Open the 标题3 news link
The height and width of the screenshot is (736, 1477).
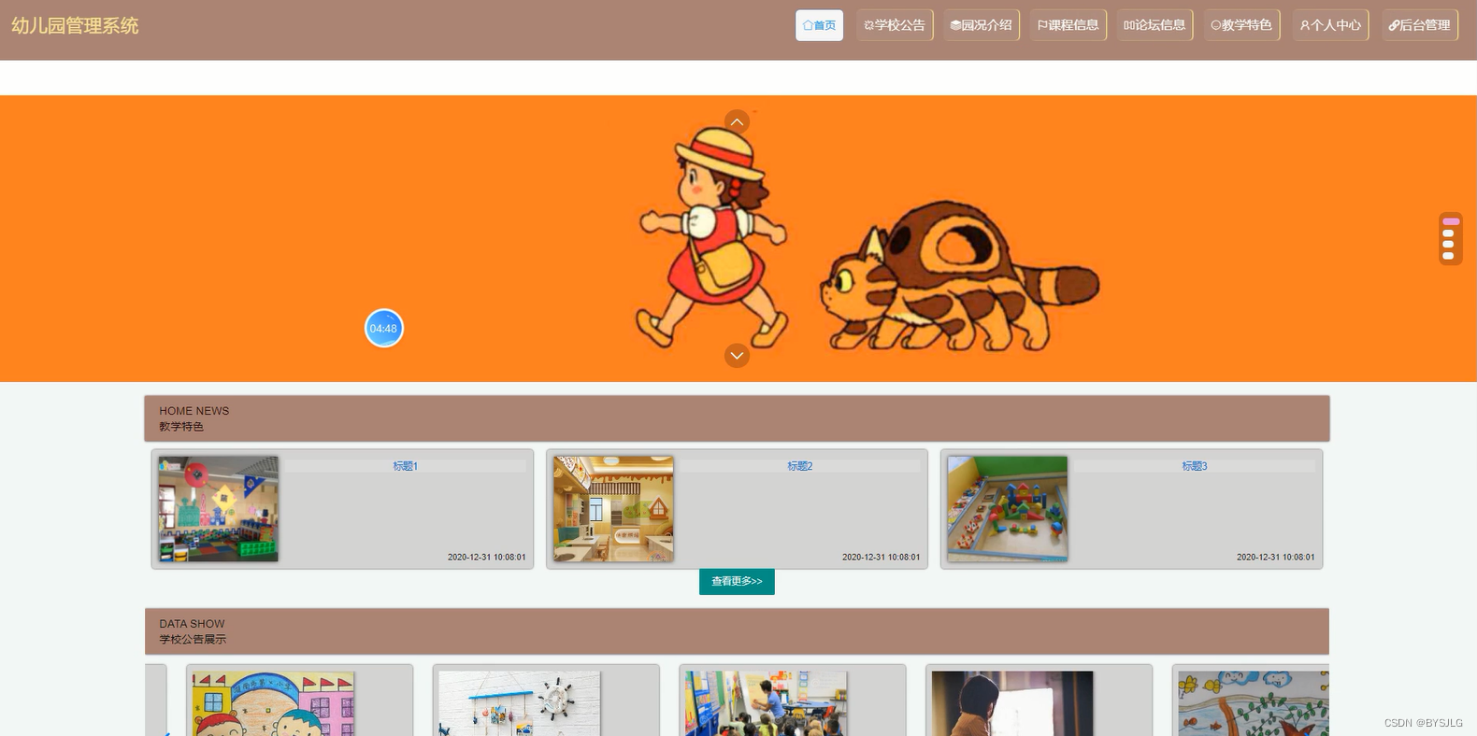coord(1195,466)
